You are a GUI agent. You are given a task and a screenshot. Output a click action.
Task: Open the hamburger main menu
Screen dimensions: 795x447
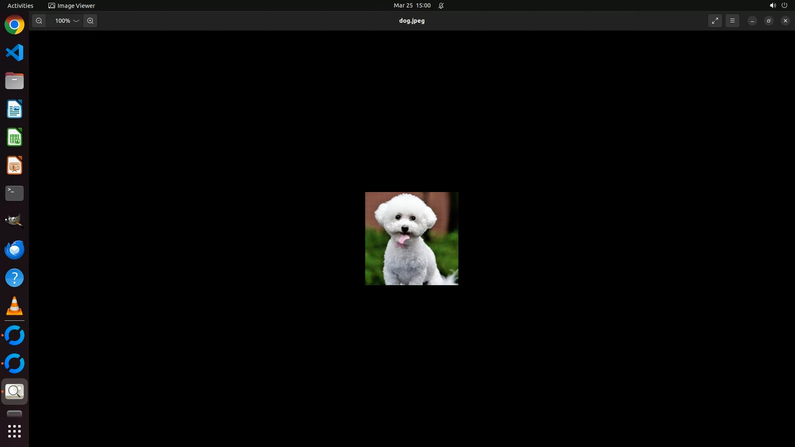[x=732, y=21]
